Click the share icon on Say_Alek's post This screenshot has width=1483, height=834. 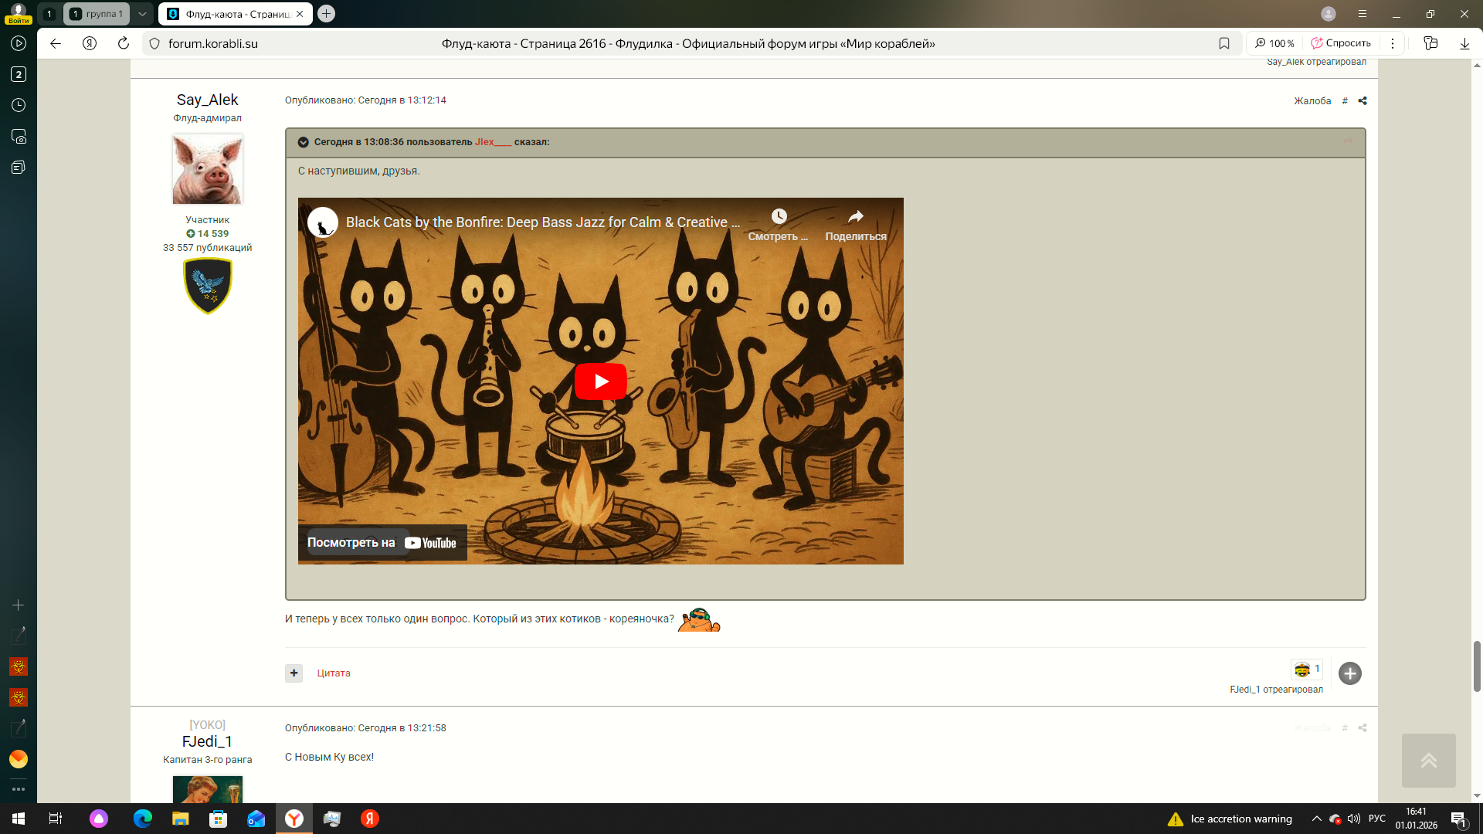[x=1363, y=101]
